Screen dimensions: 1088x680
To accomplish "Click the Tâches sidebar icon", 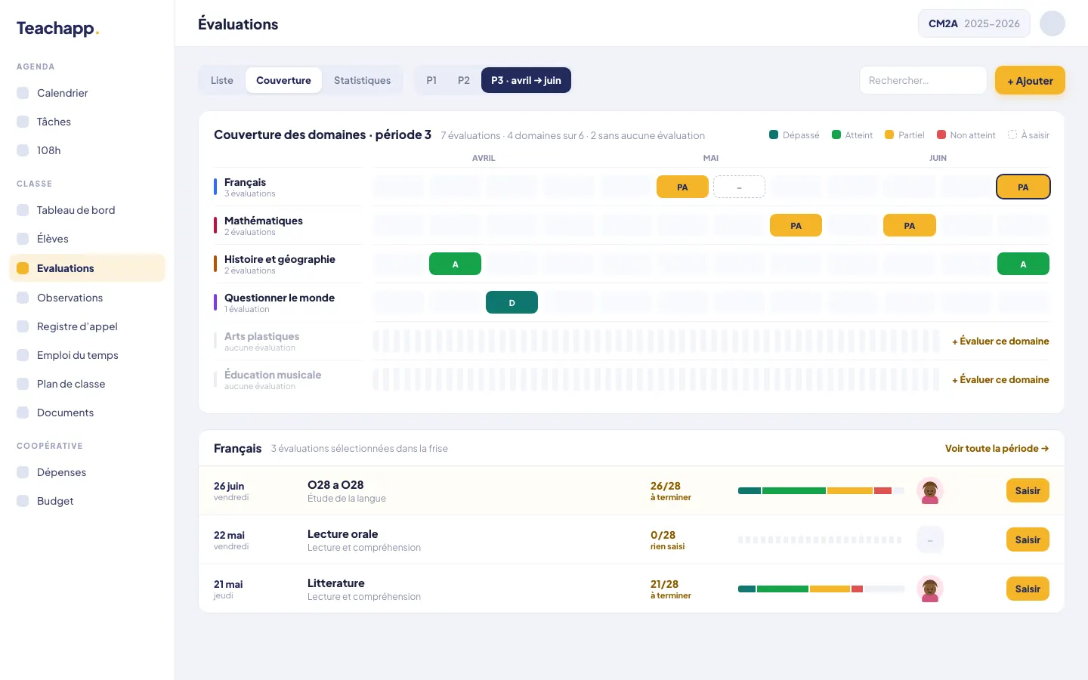I will [23, 122].
